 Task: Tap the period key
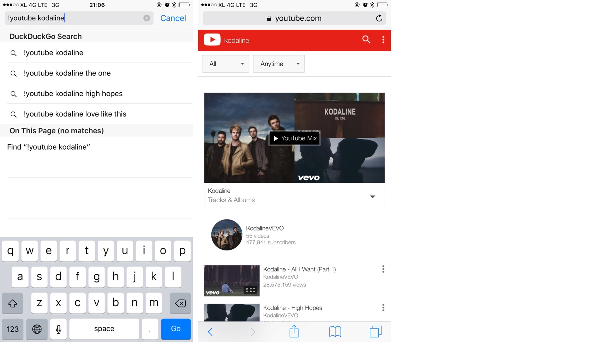pos(150,329)
